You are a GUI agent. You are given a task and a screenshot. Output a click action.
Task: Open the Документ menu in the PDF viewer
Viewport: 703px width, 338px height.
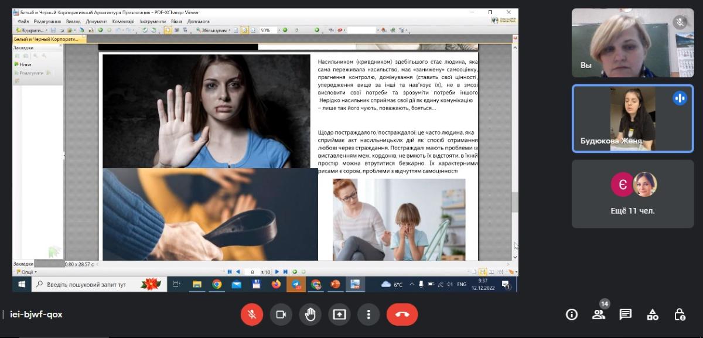click(96, 21)
